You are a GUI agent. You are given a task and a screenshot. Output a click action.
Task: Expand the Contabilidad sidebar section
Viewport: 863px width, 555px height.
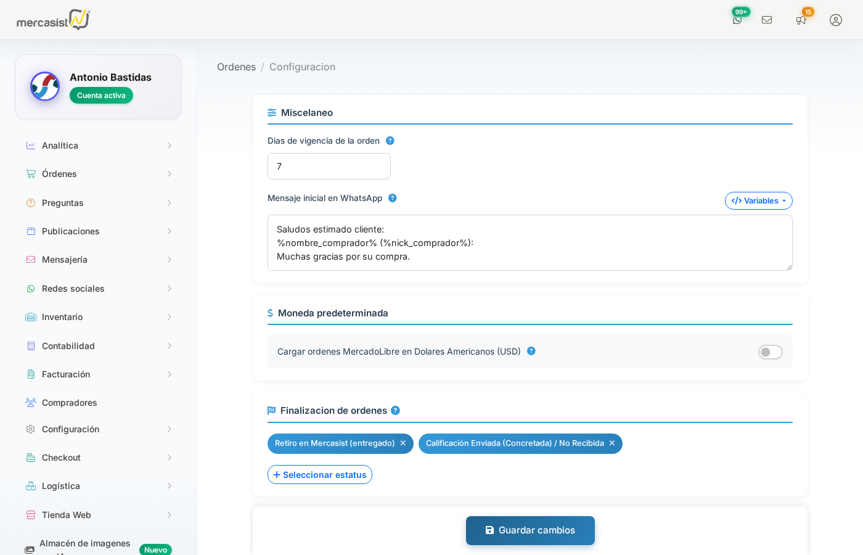tap(69, 346)
